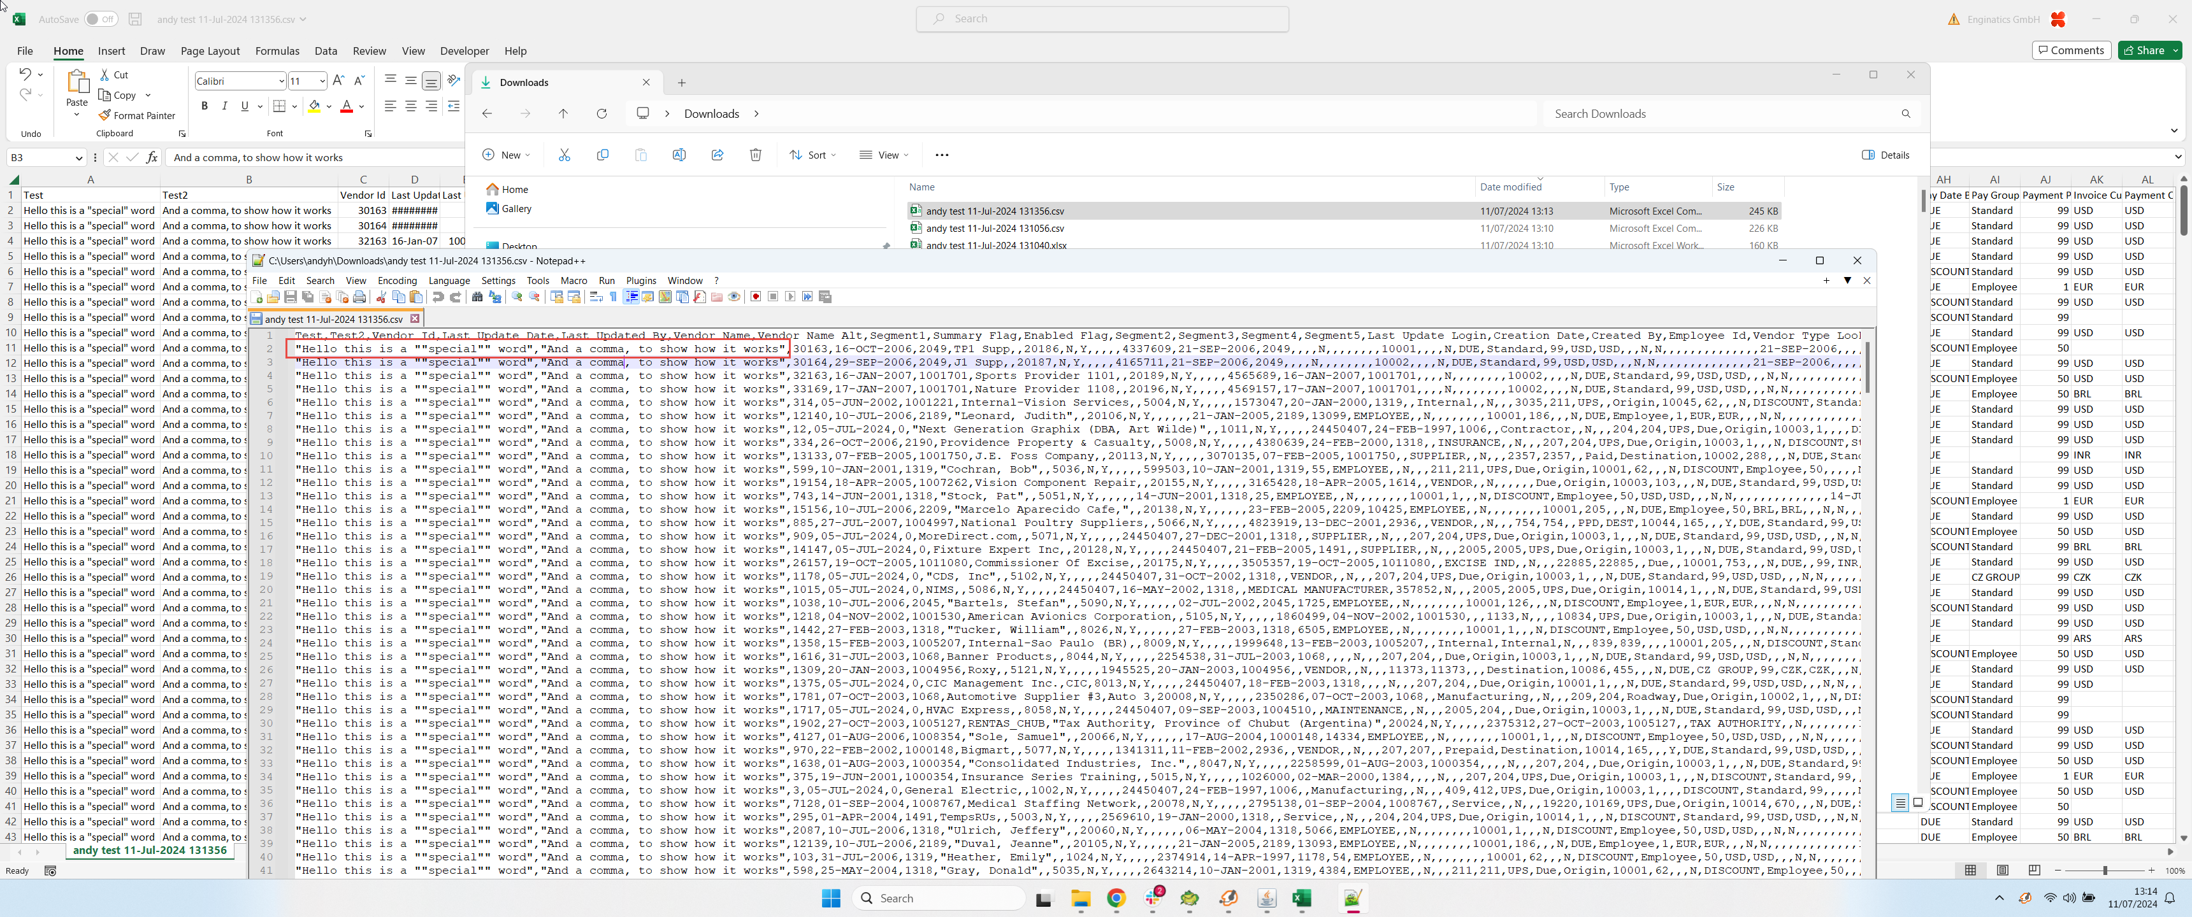Expand the Name Box dropdown showing B3
2192x917 pixels.
pos(78,157)
